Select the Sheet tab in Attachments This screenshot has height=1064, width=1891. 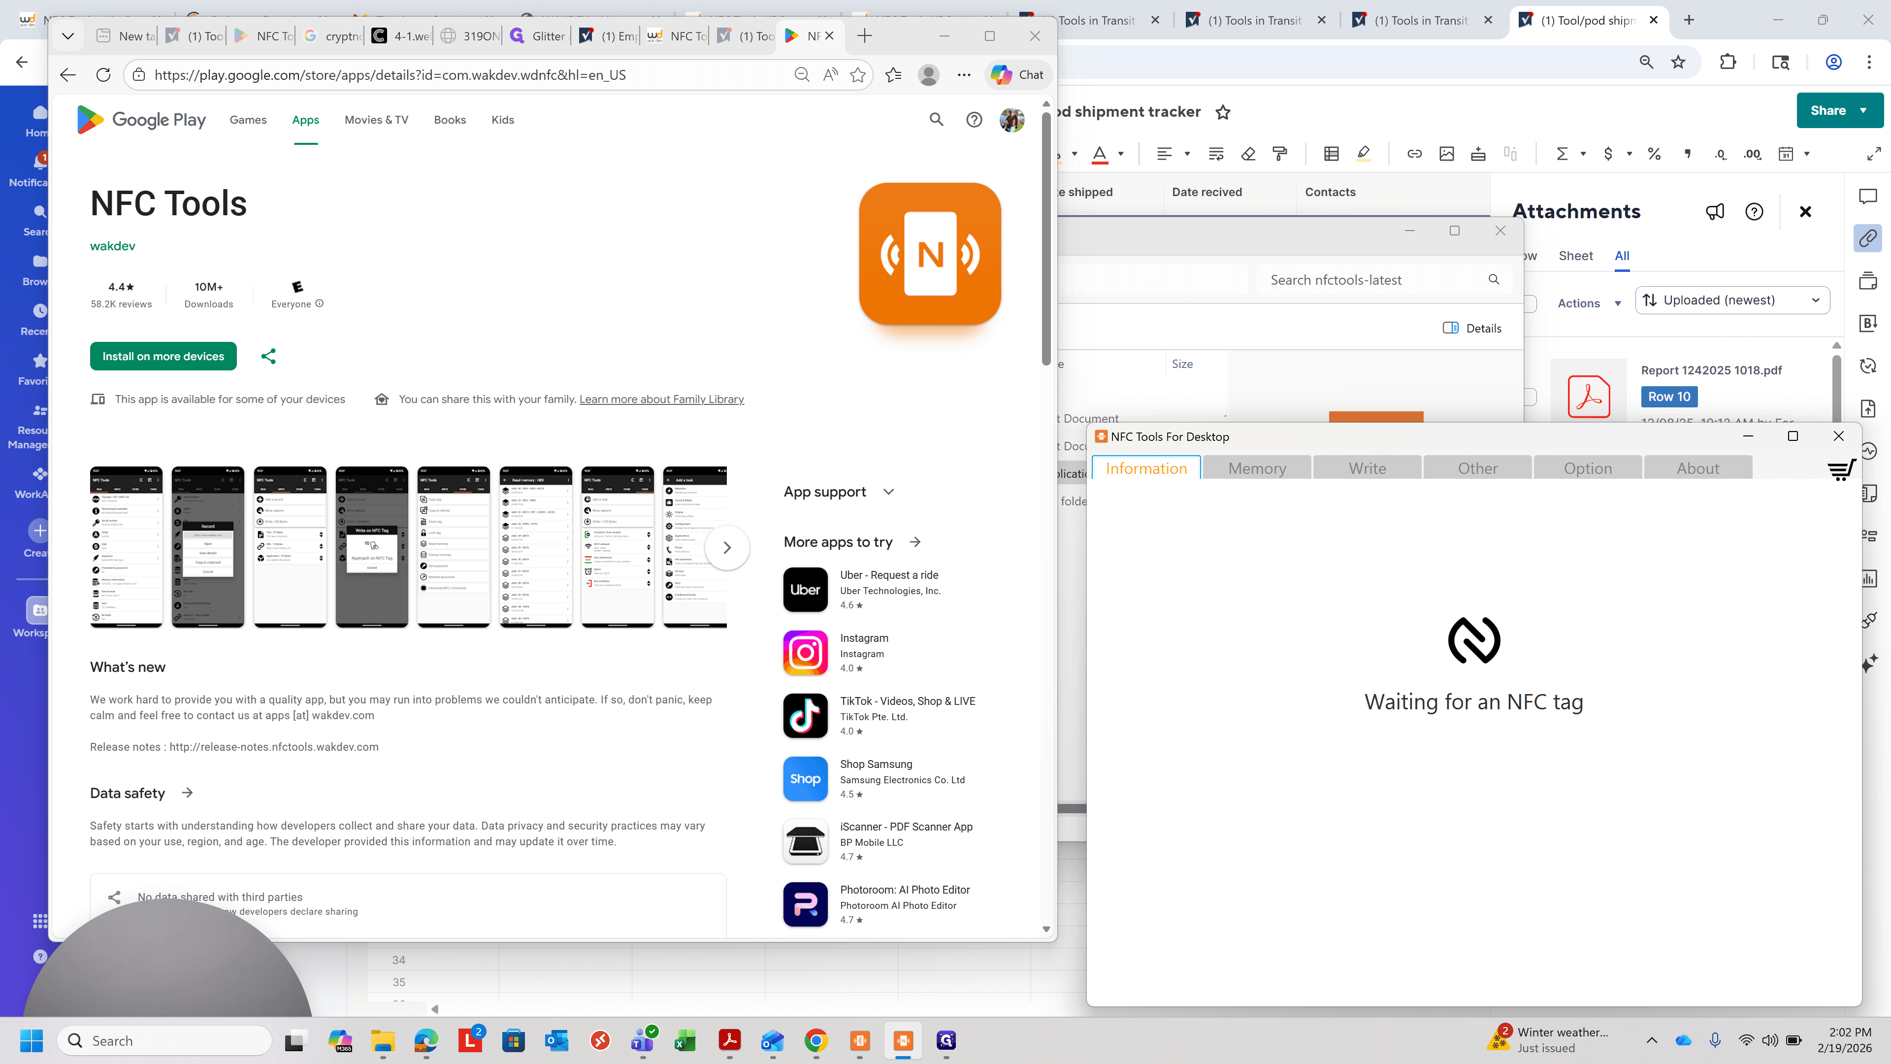coord(1575,256)
